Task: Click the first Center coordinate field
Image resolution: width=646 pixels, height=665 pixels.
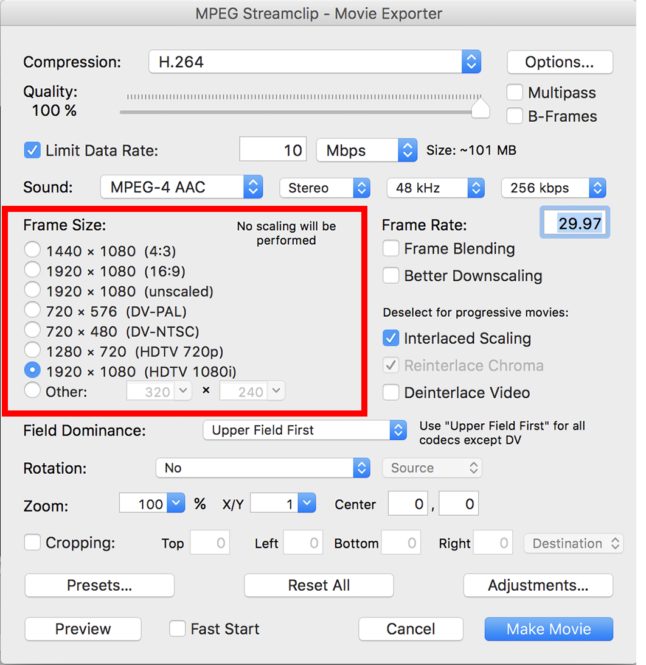Action: 408,504
